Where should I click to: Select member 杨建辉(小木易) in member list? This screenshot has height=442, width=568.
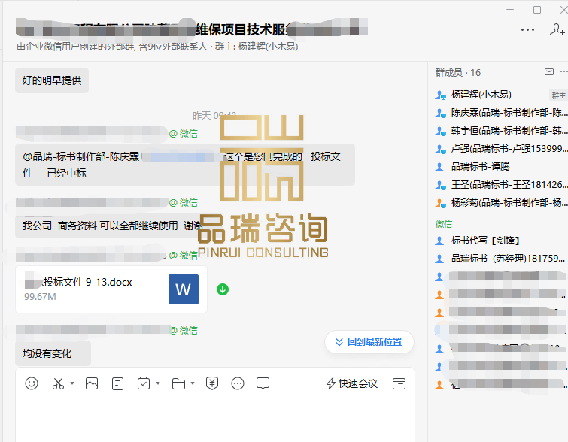pos(481,95)
